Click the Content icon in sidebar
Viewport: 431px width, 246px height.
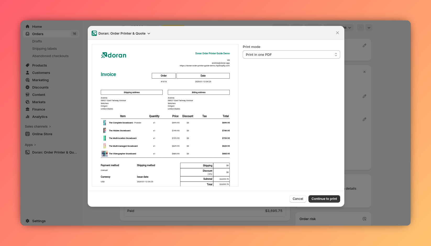click(x=27, y=95)
